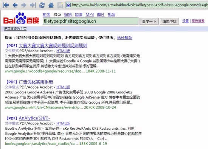Click the Baidu paw favicon in address bar
The height and width of the screenshot is (149, 208).
coord(68,5)
